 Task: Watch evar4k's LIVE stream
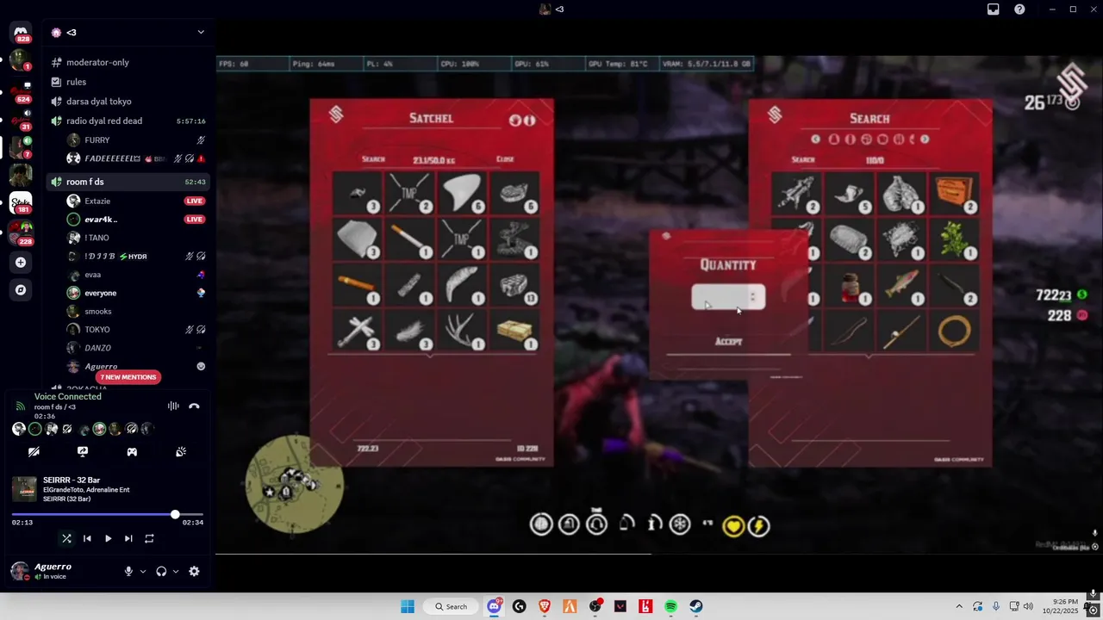(195, 220)
